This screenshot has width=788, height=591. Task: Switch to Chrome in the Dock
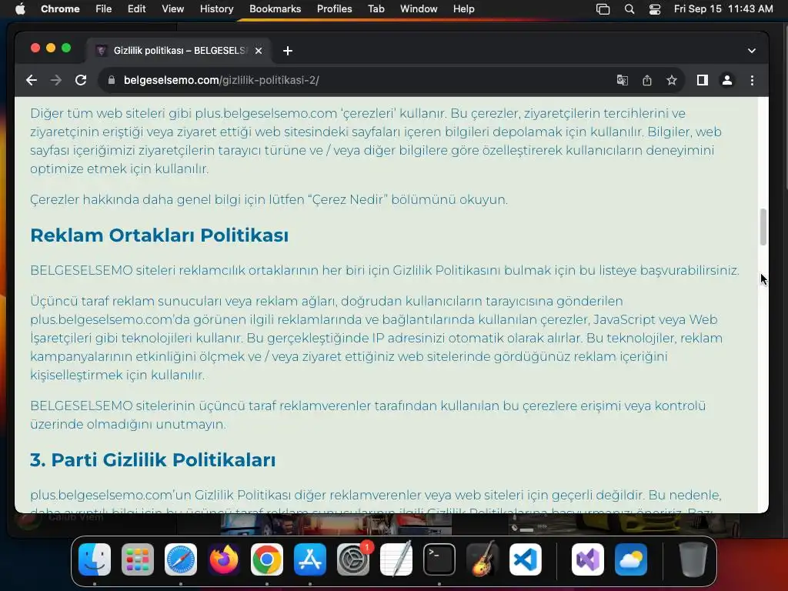click(267, 559)
